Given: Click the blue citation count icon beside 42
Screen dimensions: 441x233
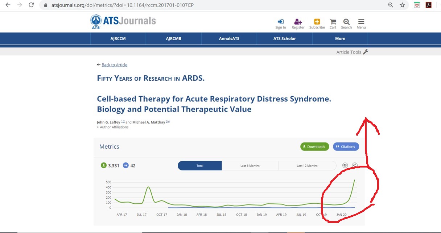Looking at the screenshot, I should (126, 166).
